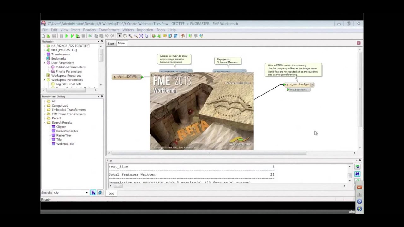Viewport: 404px width, 227px height.
Task: Click the transformer search input field
Action: click(x=68, y=193)
